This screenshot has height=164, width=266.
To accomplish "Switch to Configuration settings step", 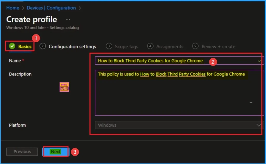I will 68,46.
